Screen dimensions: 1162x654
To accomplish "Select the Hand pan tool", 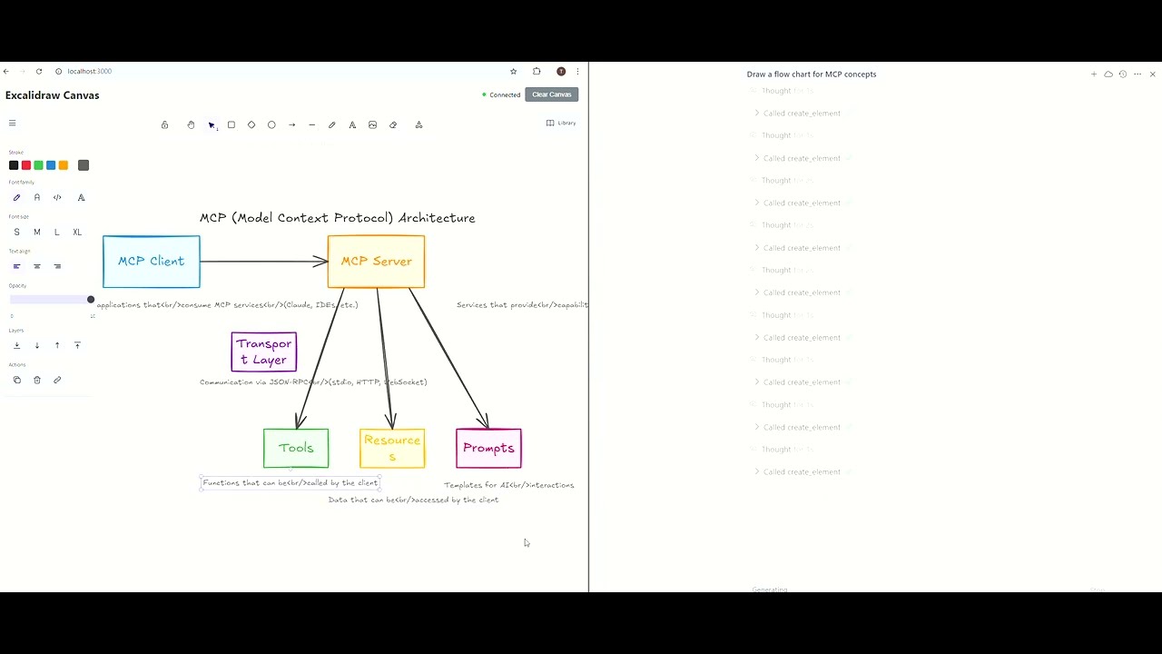I will 191,124.
